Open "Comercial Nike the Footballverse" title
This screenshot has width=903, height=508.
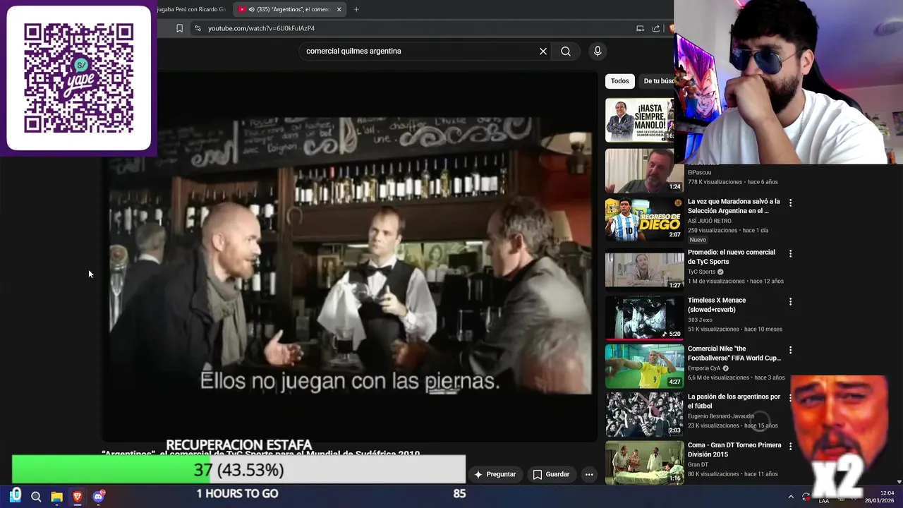tap(734, 353)
